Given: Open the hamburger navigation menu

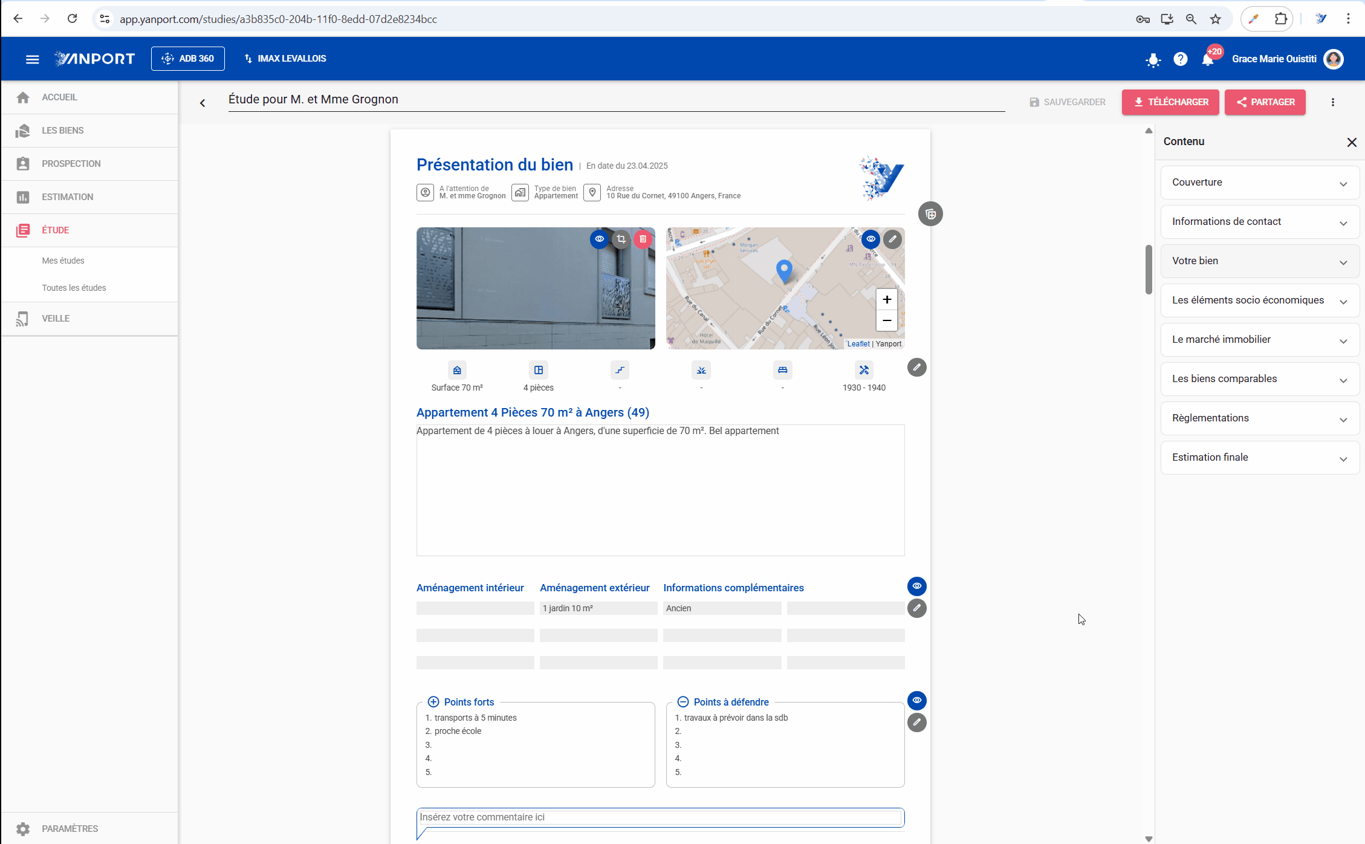Looking at the screenshot, I should [33, 59].
